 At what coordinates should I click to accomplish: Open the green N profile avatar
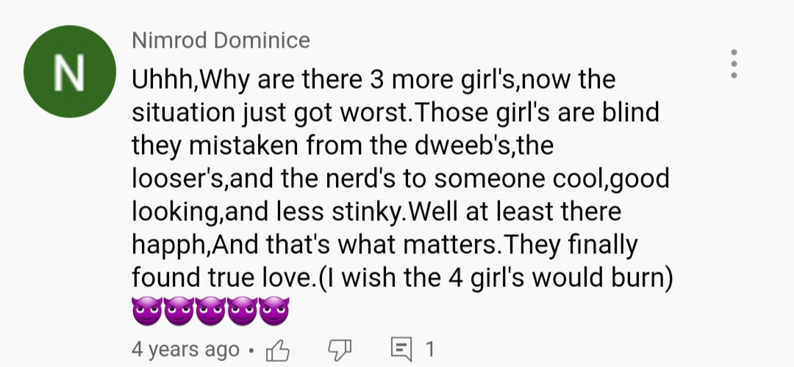pyautogui.click(x=70, y=71)
